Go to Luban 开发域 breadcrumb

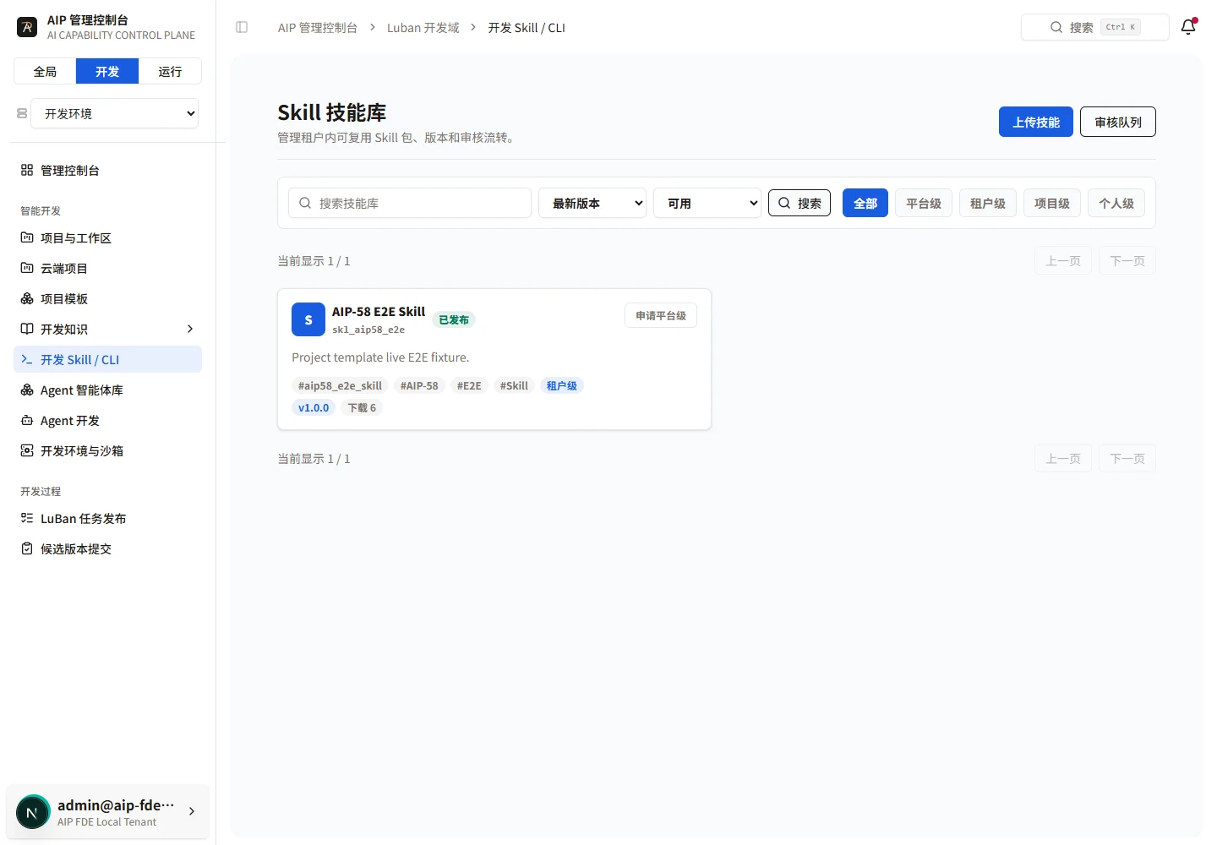(x=423, y=27)
